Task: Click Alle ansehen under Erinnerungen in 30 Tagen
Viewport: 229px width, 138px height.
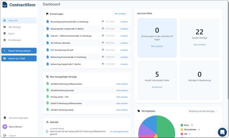Action: [157, 46]
